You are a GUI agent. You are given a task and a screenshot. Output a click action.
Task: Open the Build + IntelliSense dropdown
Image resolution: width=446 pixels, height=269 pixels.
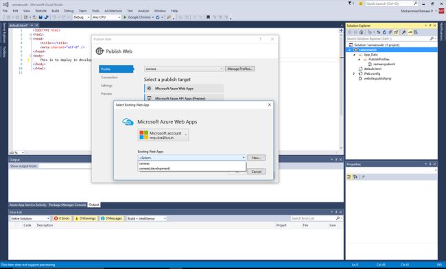pyautogui.click(x=146, y=218)
